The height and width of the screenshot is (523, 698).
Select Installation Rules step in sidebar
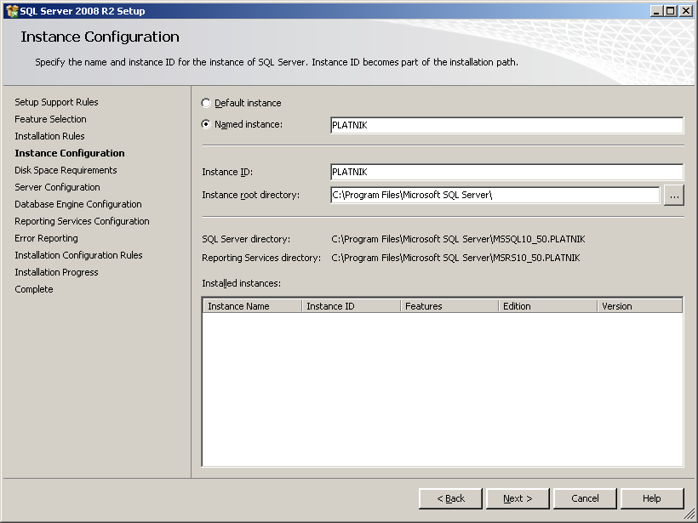click(x=49, y=136)
